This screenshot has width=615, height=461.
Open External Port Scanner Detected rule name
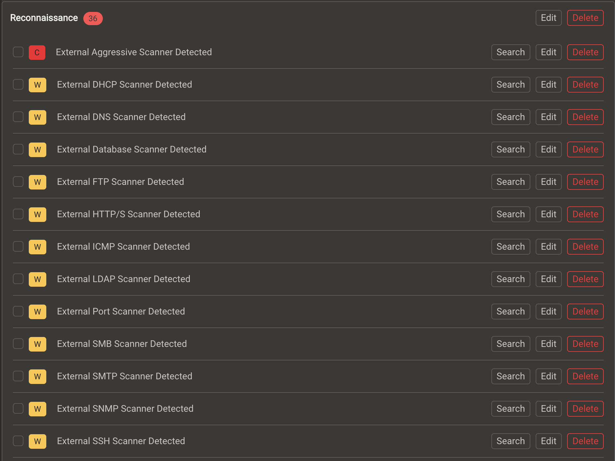pos(121,312)
